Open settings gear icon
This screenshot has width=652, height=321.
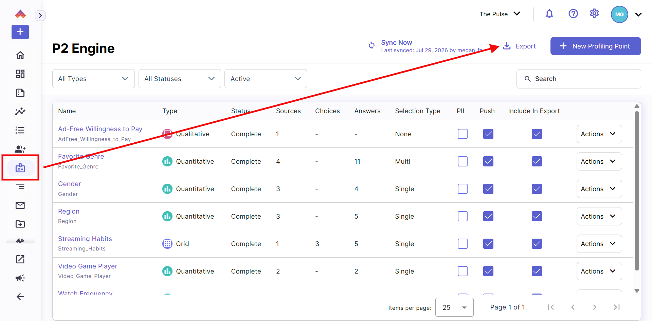pyautogui.click(x=594, y=14)
